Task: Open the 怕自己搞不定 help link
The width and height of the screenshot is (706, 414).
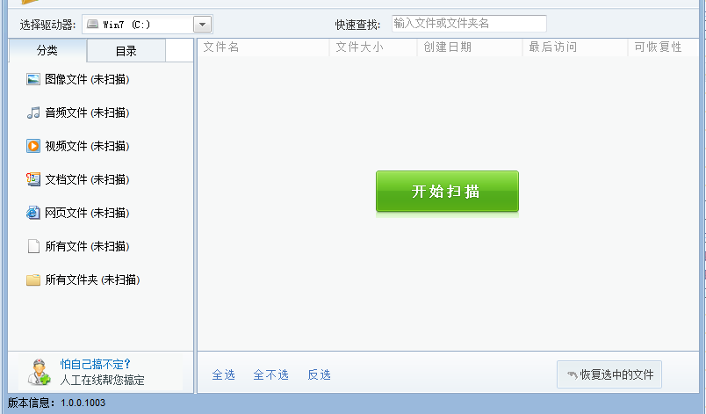Action: (95, 364)
